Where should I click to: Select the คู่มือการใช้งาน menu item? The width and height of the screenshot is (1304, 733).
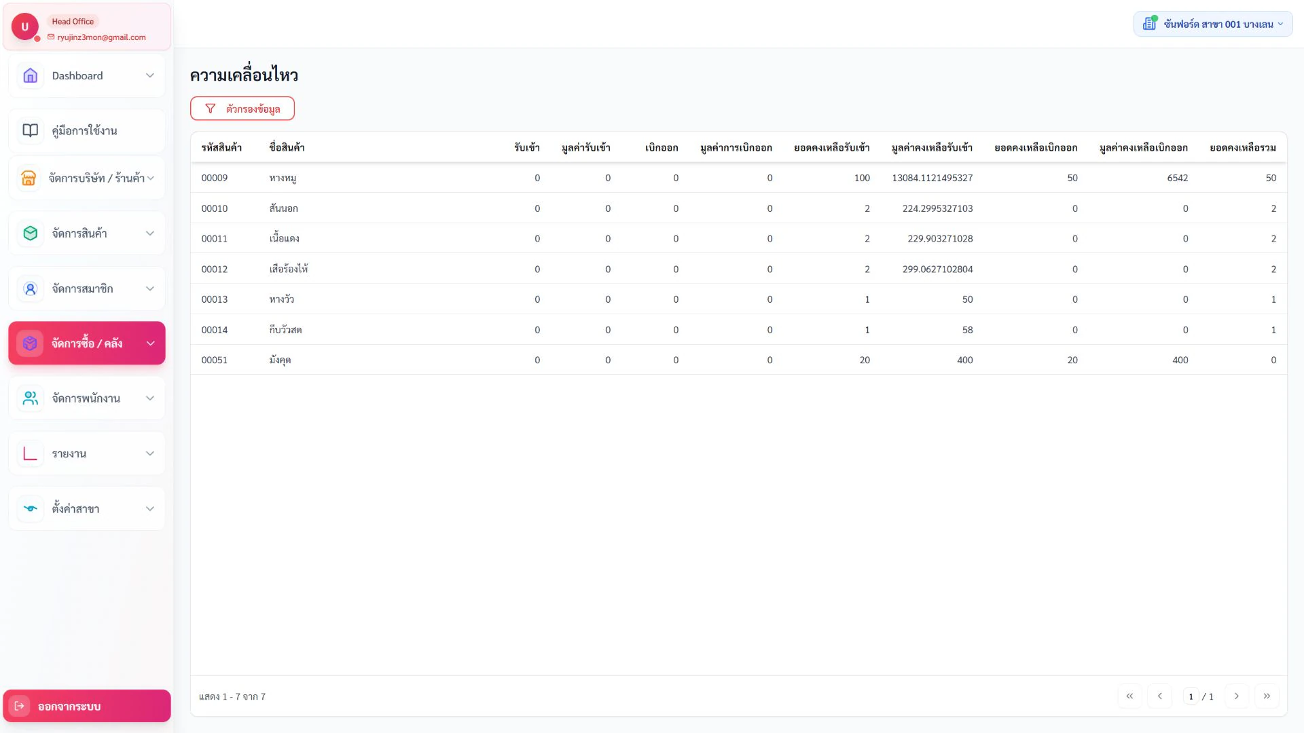tap(87, 130)
